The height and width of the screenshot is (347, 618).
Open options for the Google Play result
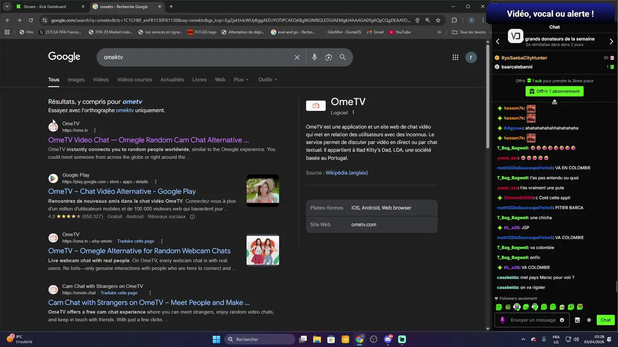point(155,182)
